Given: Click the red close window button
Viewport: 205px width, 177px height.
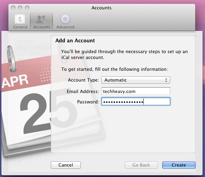Looking at the screenshot, I should [x=13, y=8].
